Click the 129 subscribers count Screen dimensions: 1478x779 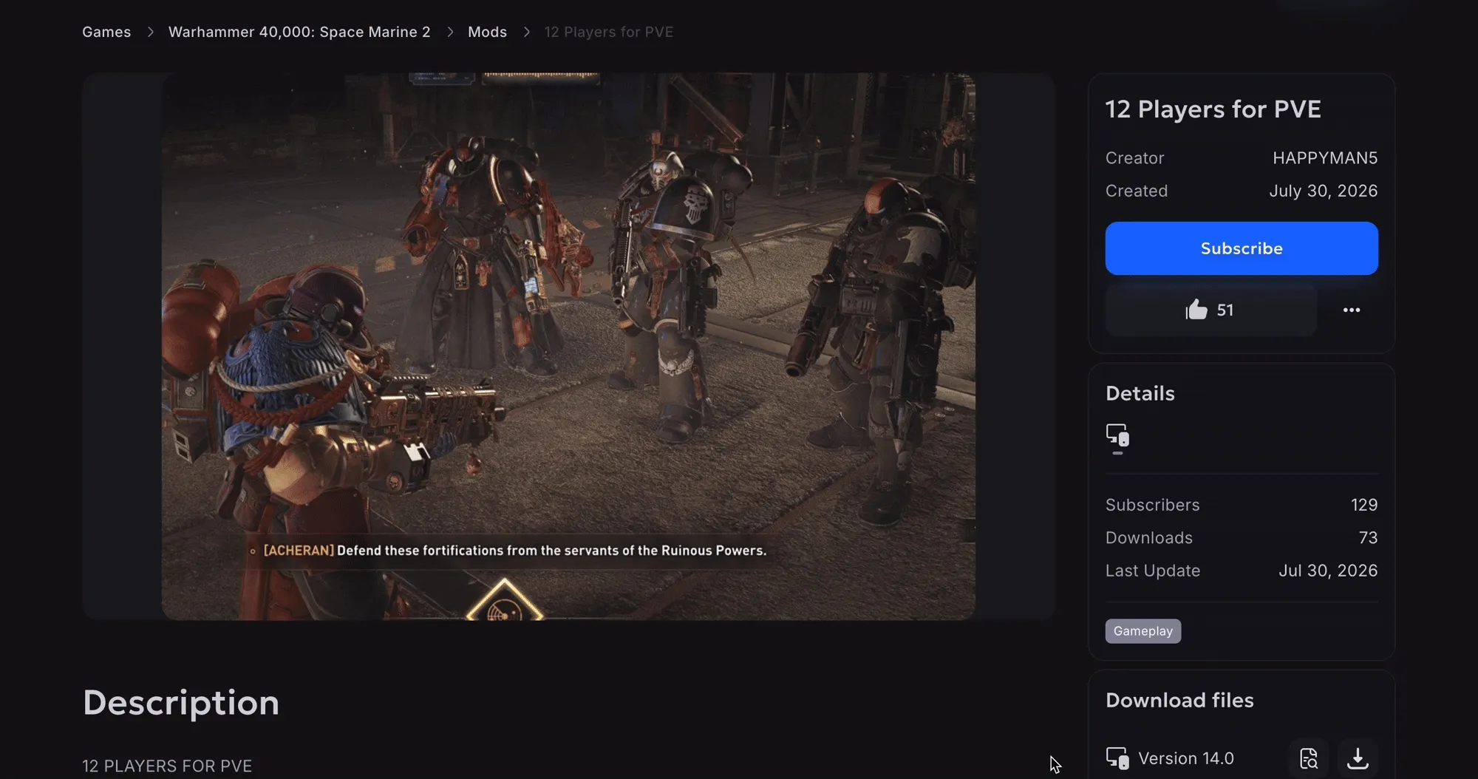point(1364,505)
